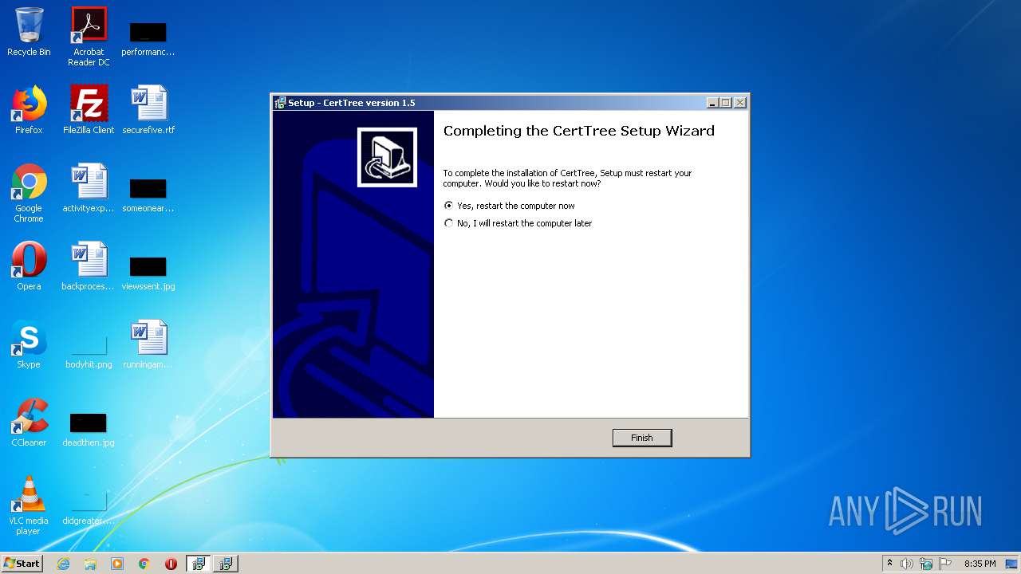Select VLC media player desktop shortcut
The width and height of the screenshot is (1021, 574).
click(29, 506)
